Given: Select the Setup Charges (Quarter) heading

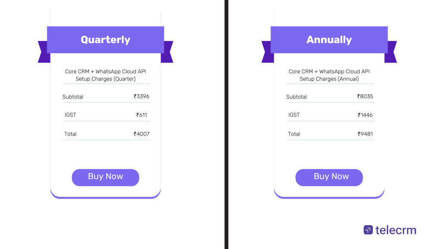Looking at the screenshot, I should 106,75.
